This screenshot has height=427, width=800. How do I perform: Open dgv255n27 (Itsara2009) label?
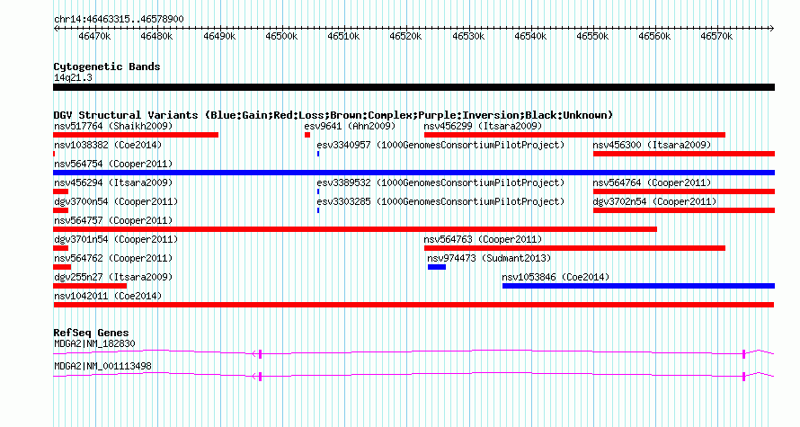click(x=113, y=277)
